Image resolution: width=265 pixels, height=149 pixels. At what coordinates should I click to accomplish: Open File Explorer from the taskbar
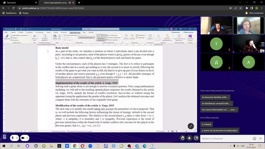click(x=51, y=146)
